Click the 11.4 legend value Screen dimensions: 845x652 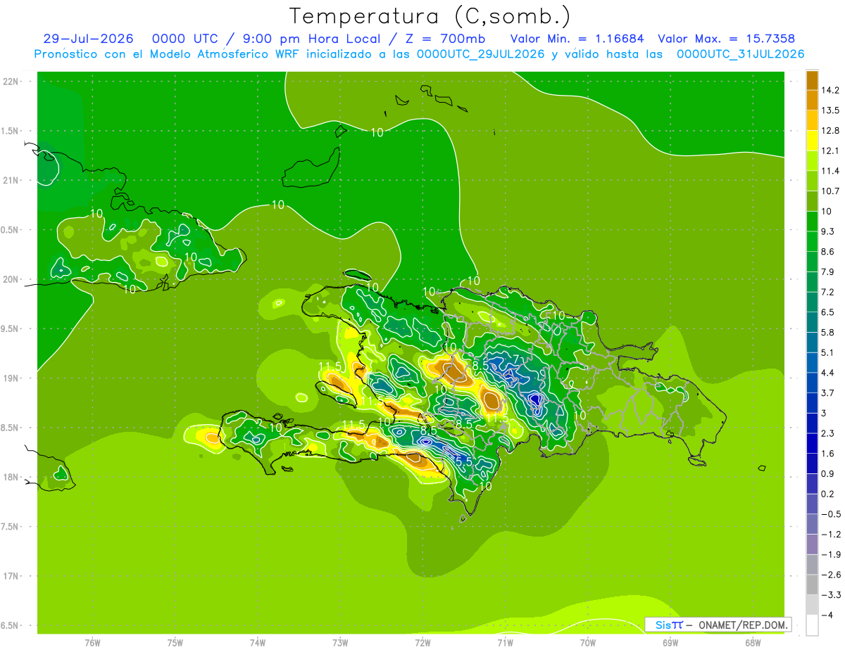pyautogui.click(x=831, y=171)
